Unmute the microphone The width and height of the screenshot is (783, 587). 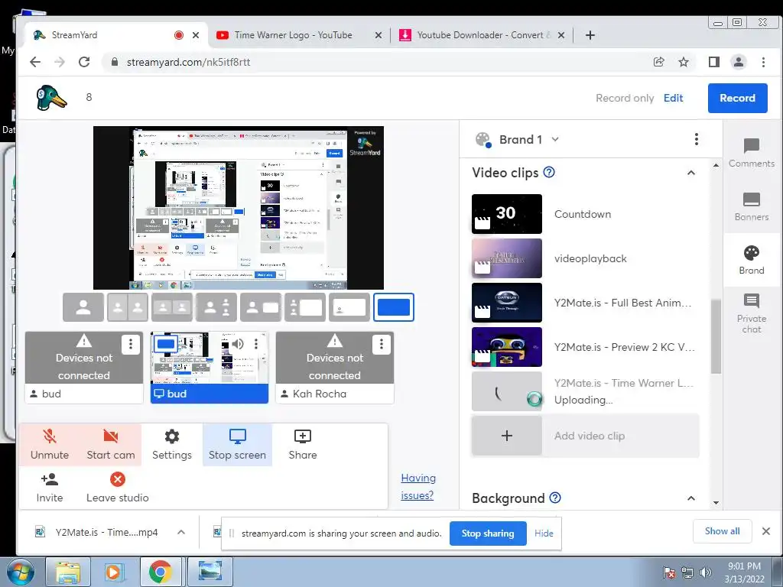[x=50, y=445]
